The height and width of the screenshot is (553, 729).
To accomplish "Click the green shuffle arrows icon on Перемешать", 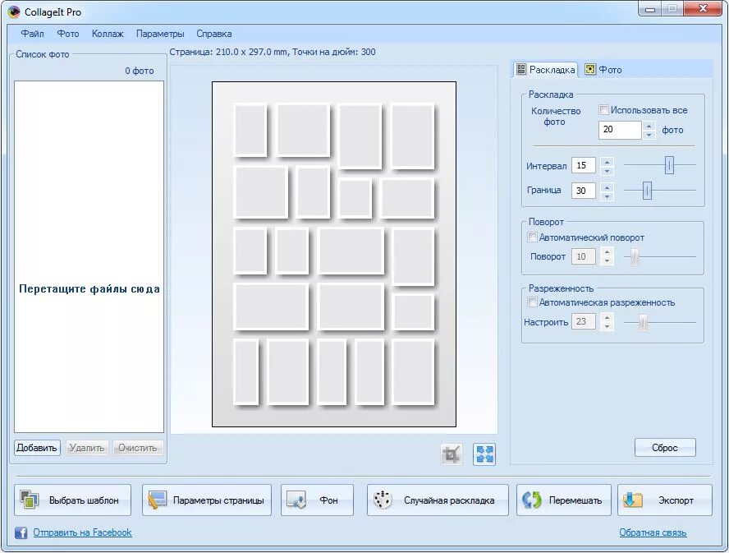I will pyautogui.click(x=532, y=500).
